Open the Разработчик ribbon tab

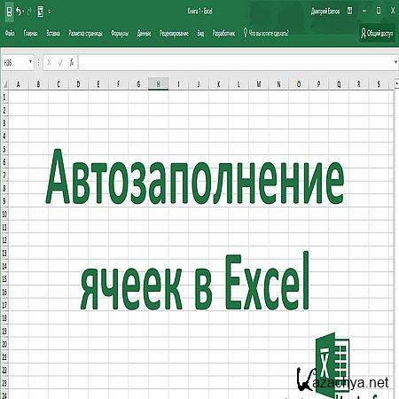point(223,33)
